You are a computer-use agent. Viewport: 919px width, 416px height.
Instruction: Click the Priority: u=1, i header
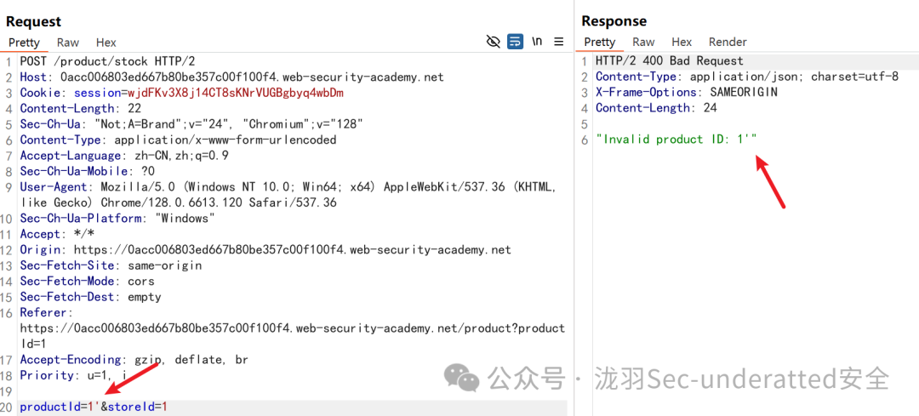73,375
